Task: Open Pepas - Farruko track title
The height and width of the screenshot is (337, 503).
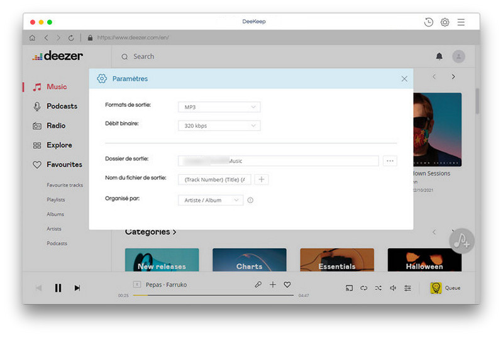Action: click(x=166, y=285)
